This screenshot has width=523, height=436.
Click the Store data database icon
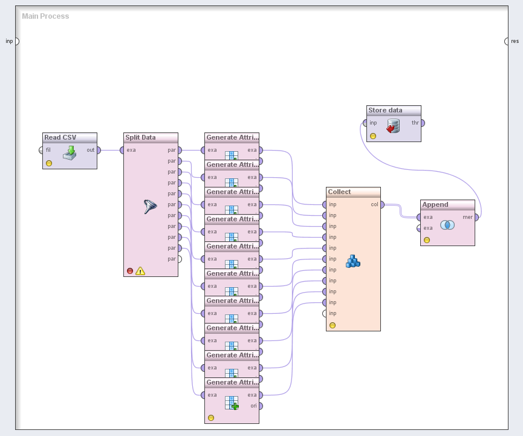click(x=393, y=126)
